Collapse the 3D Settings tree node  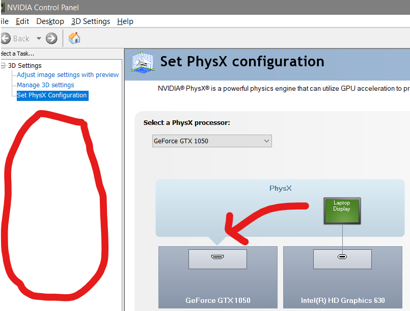tap(3, 65)
